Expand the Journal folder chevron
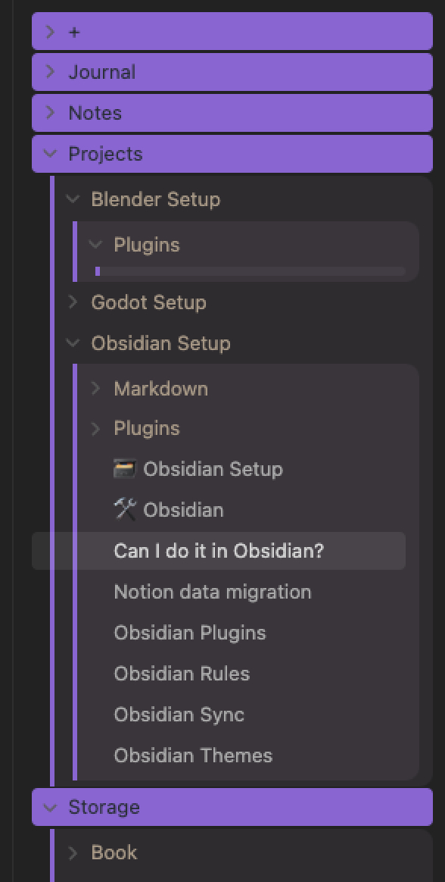 click(x=51, y=71)
